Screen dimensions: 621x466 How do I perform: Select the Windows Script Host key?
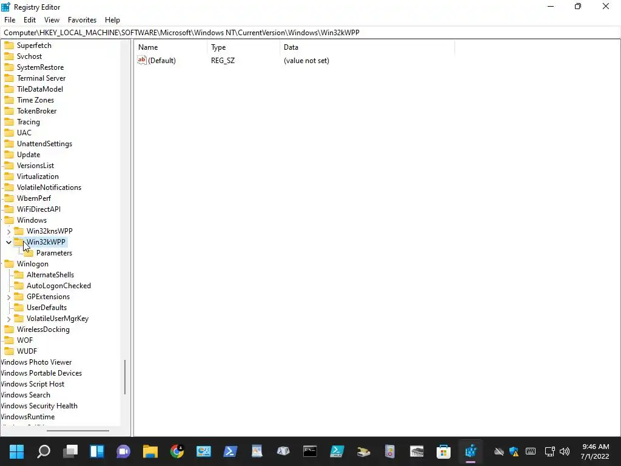pos(32,384)
